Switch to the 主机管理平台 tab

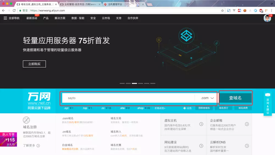[x=124, y=4]
